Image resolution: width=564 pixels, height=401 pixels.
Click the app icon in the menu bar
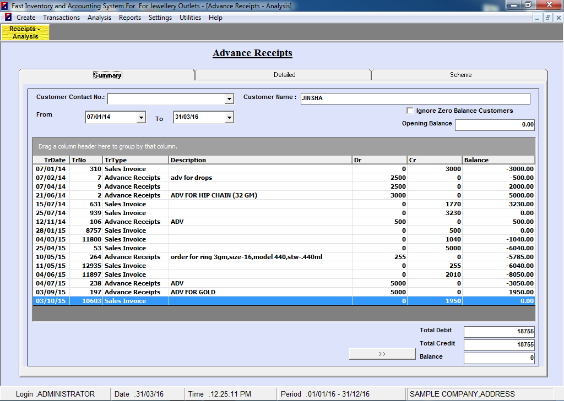8,18
